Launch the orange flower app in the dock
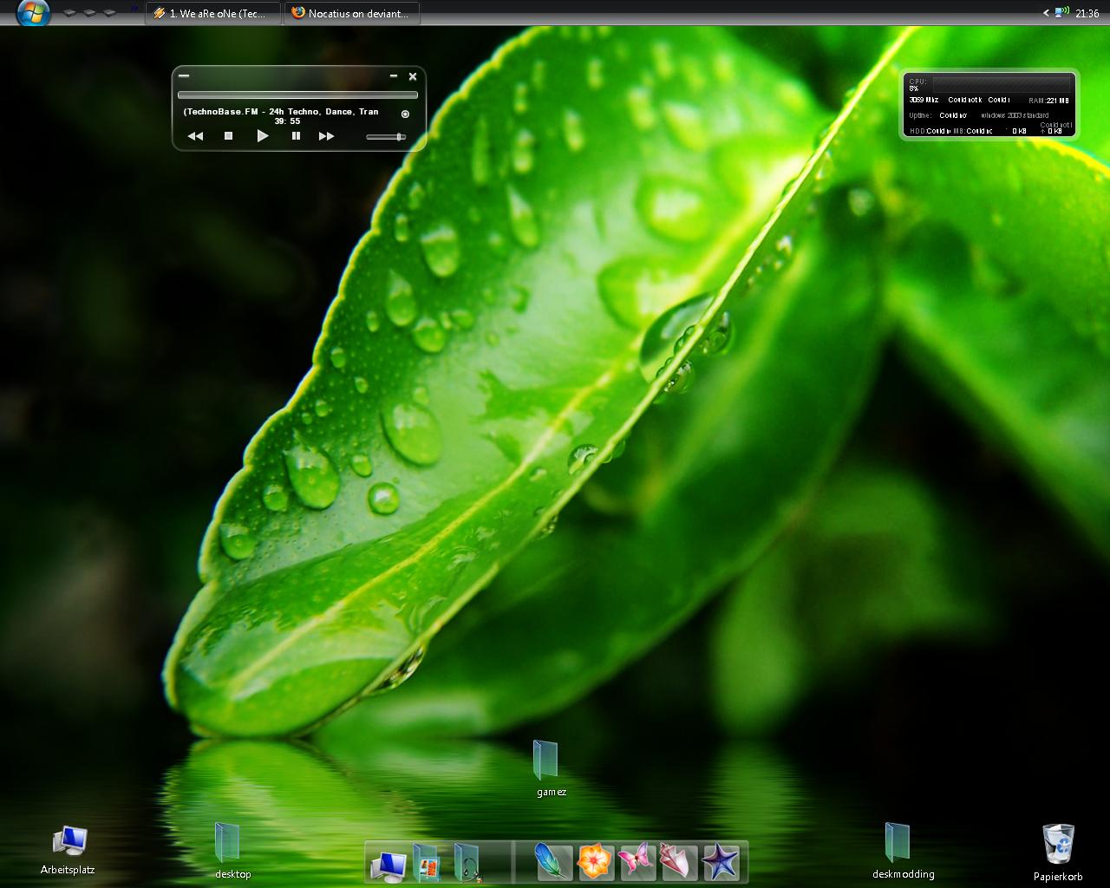 point(595,862)
